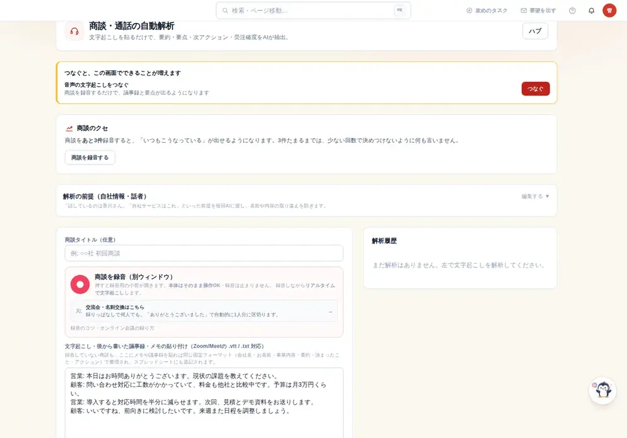Screen dimensions: 627x438
Task: Click the ⌘K shortcut badge
Action: pyautogui.click(x=399, y=11)
